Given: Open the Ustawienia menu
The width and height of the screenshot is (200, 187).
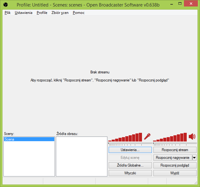Looking at the screenshot, I should click(x=23, y=13).
